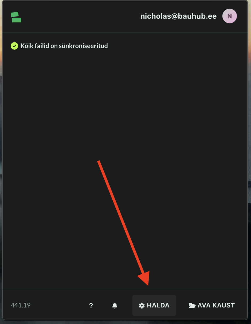Click the version number 441.19

click(21, 305)
